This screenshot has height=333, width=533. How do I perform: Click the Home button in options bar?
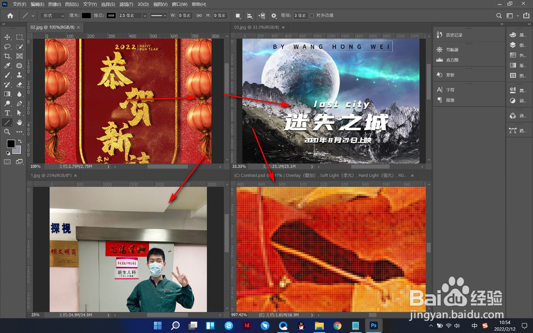(x=10, y=16)
